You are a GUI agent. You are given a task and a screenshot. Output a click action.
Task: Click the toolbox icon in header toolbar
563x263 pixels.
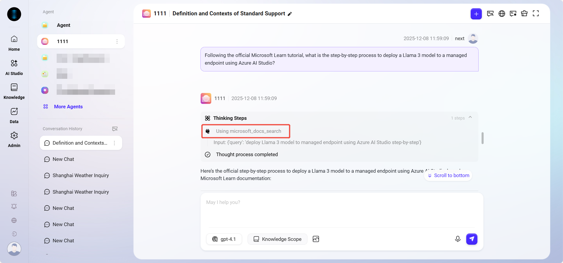[524, 14]
